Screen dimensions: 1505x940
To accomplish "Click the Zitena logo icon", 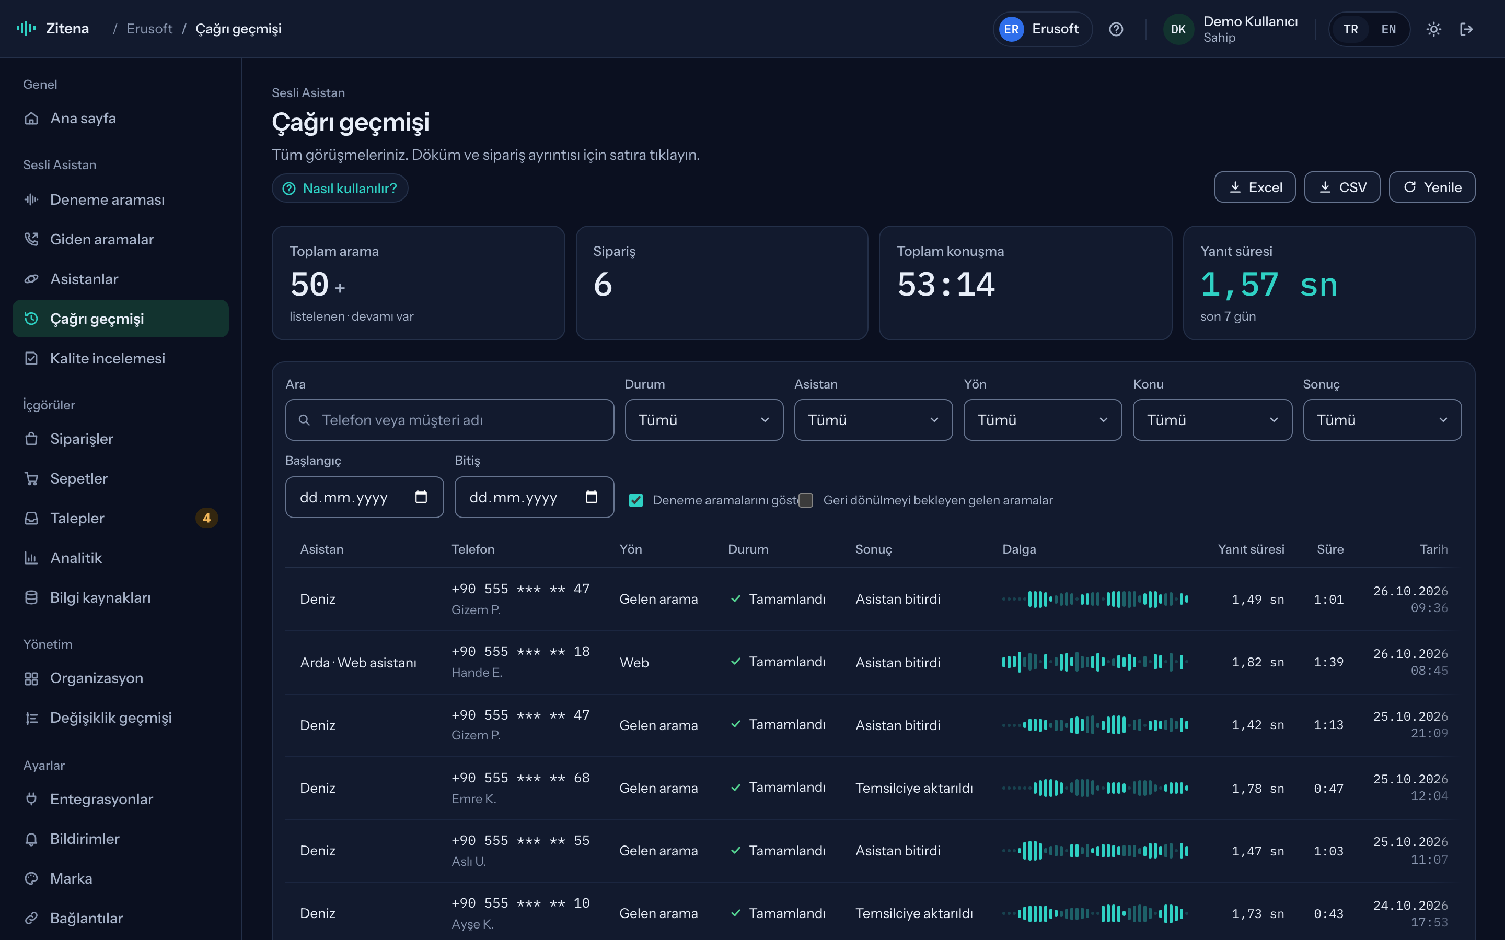I will 26,29.
